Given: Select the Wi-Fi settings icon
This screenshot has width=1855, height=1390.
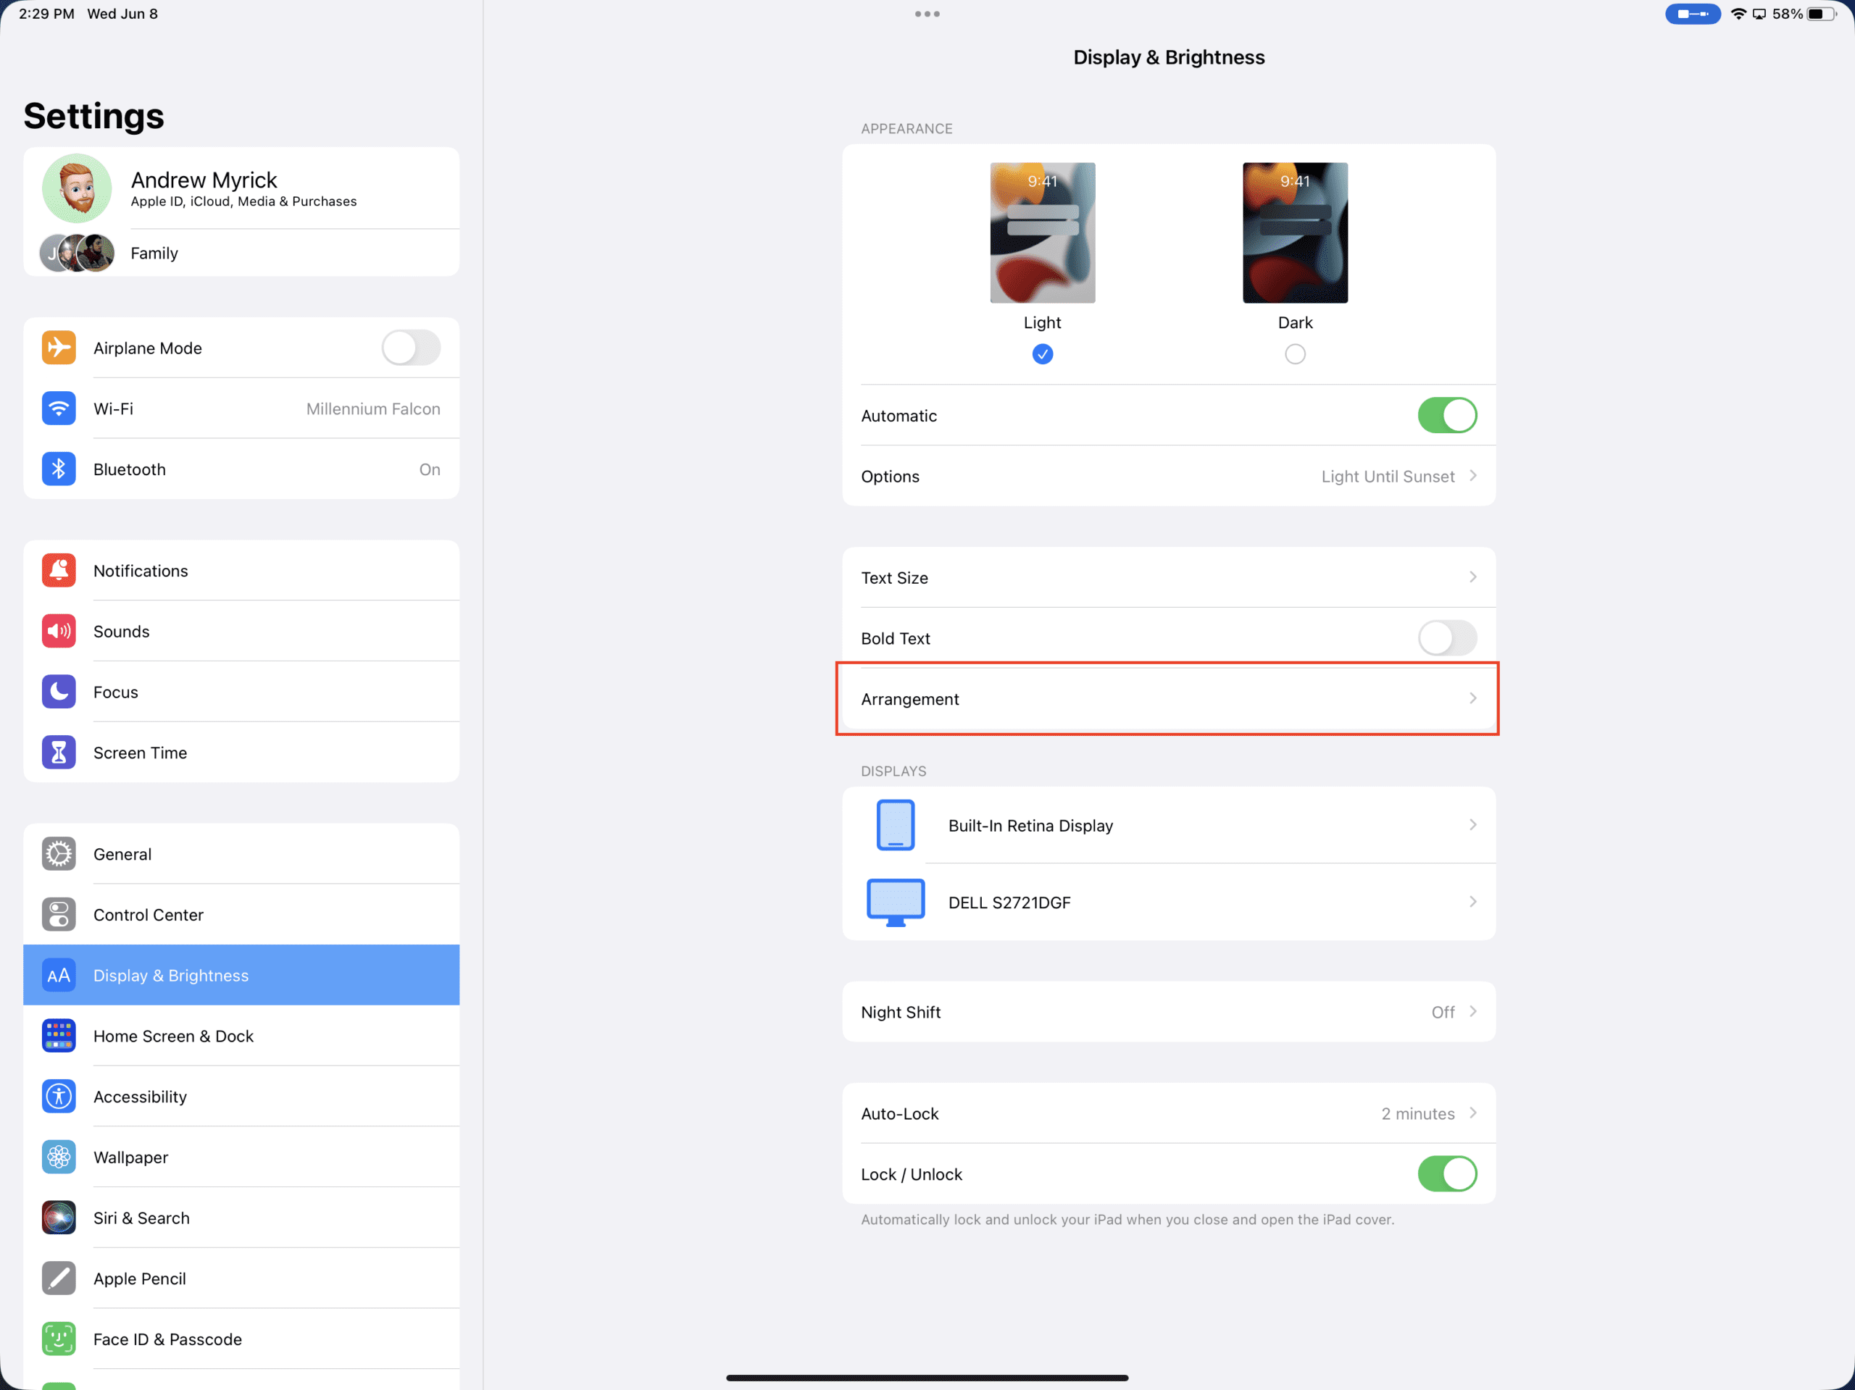Looking at the screenshot, I should (x=59, y=407).
